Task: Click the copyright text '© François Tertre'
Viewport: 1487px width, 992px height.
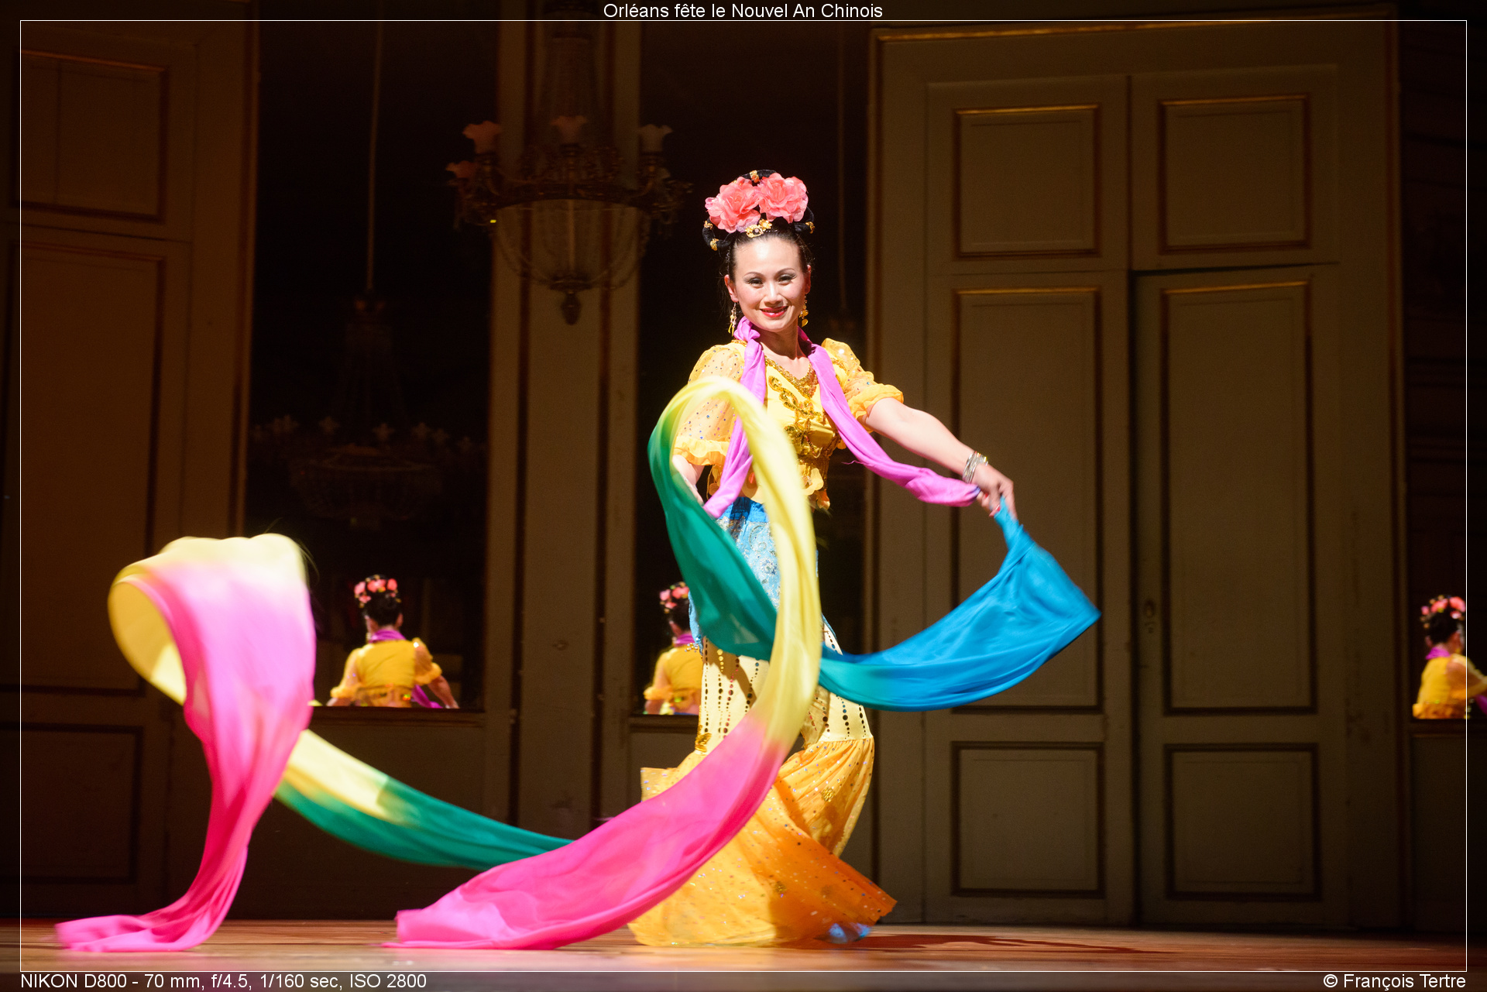Action: [1394, 981]
